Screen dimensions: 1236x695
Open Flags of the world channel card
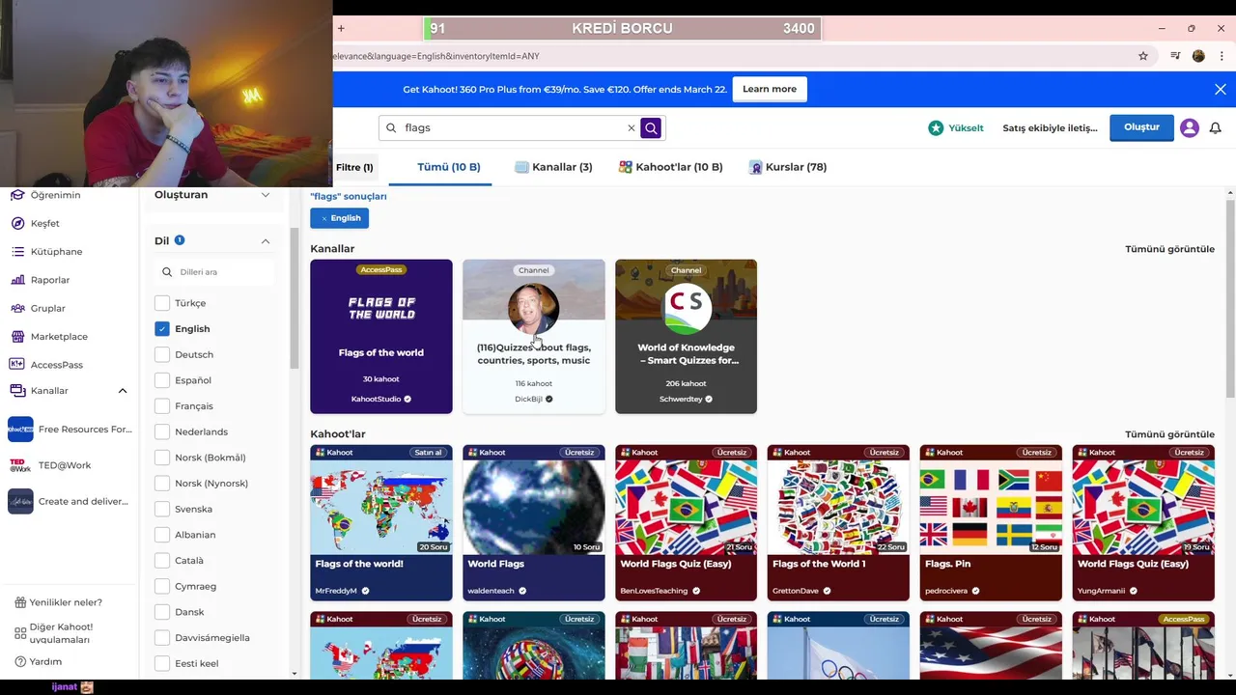click(381, 336)
